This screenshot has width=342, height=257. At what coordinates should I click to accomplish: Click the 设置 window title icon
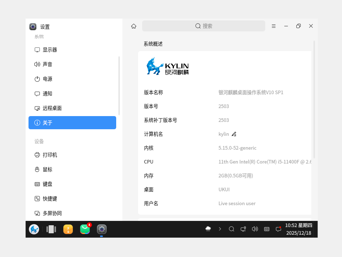click(x=33, y=27)
